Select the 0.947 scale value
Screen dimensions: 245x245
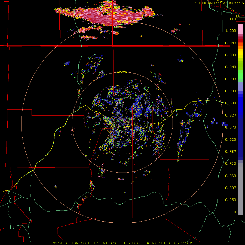point(231,43)
